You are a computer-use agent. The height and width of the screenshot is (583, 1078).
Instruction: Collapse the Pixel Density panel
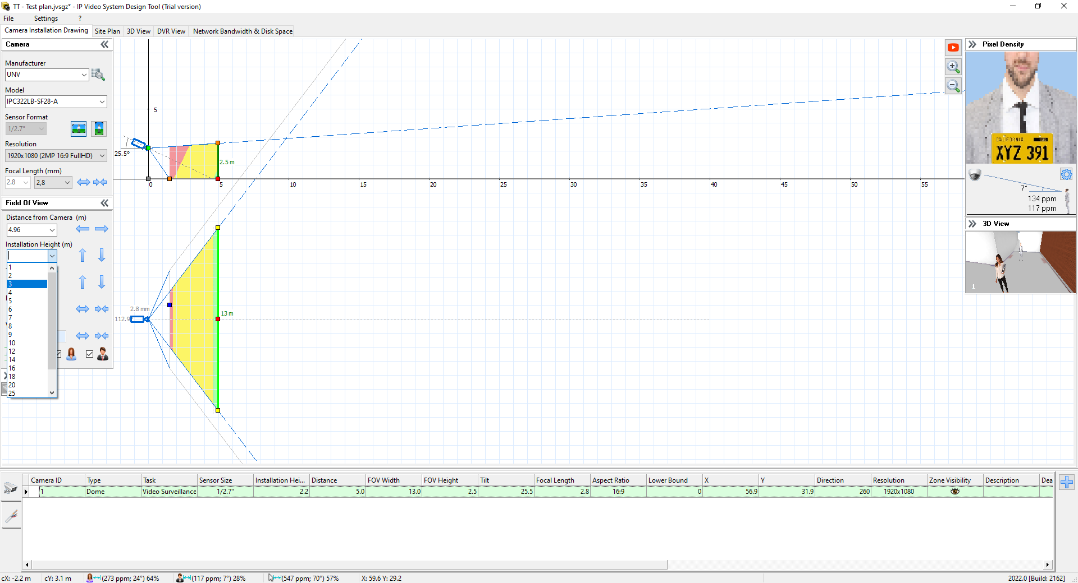972,44
